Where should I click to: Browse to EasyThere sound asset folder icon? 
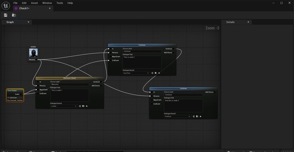(x=156, y=73)
